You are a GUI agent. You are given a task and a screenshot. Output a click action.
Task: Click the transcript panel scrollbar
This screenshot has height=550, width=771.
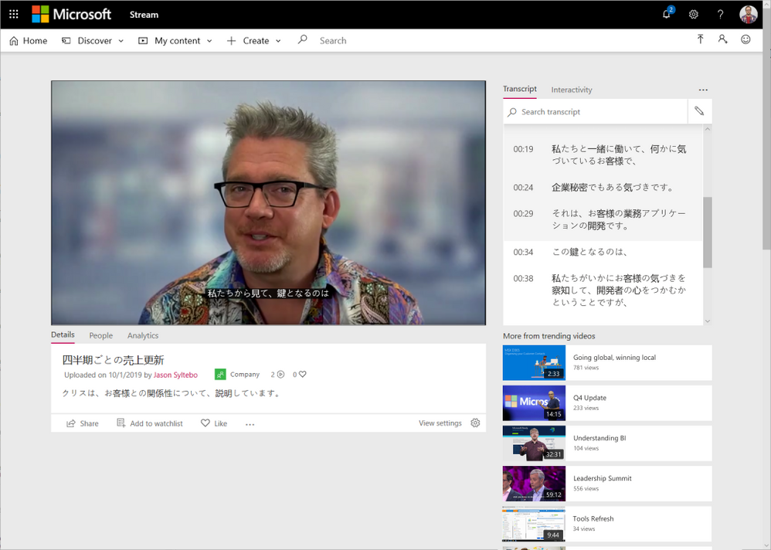click(707, 232)
